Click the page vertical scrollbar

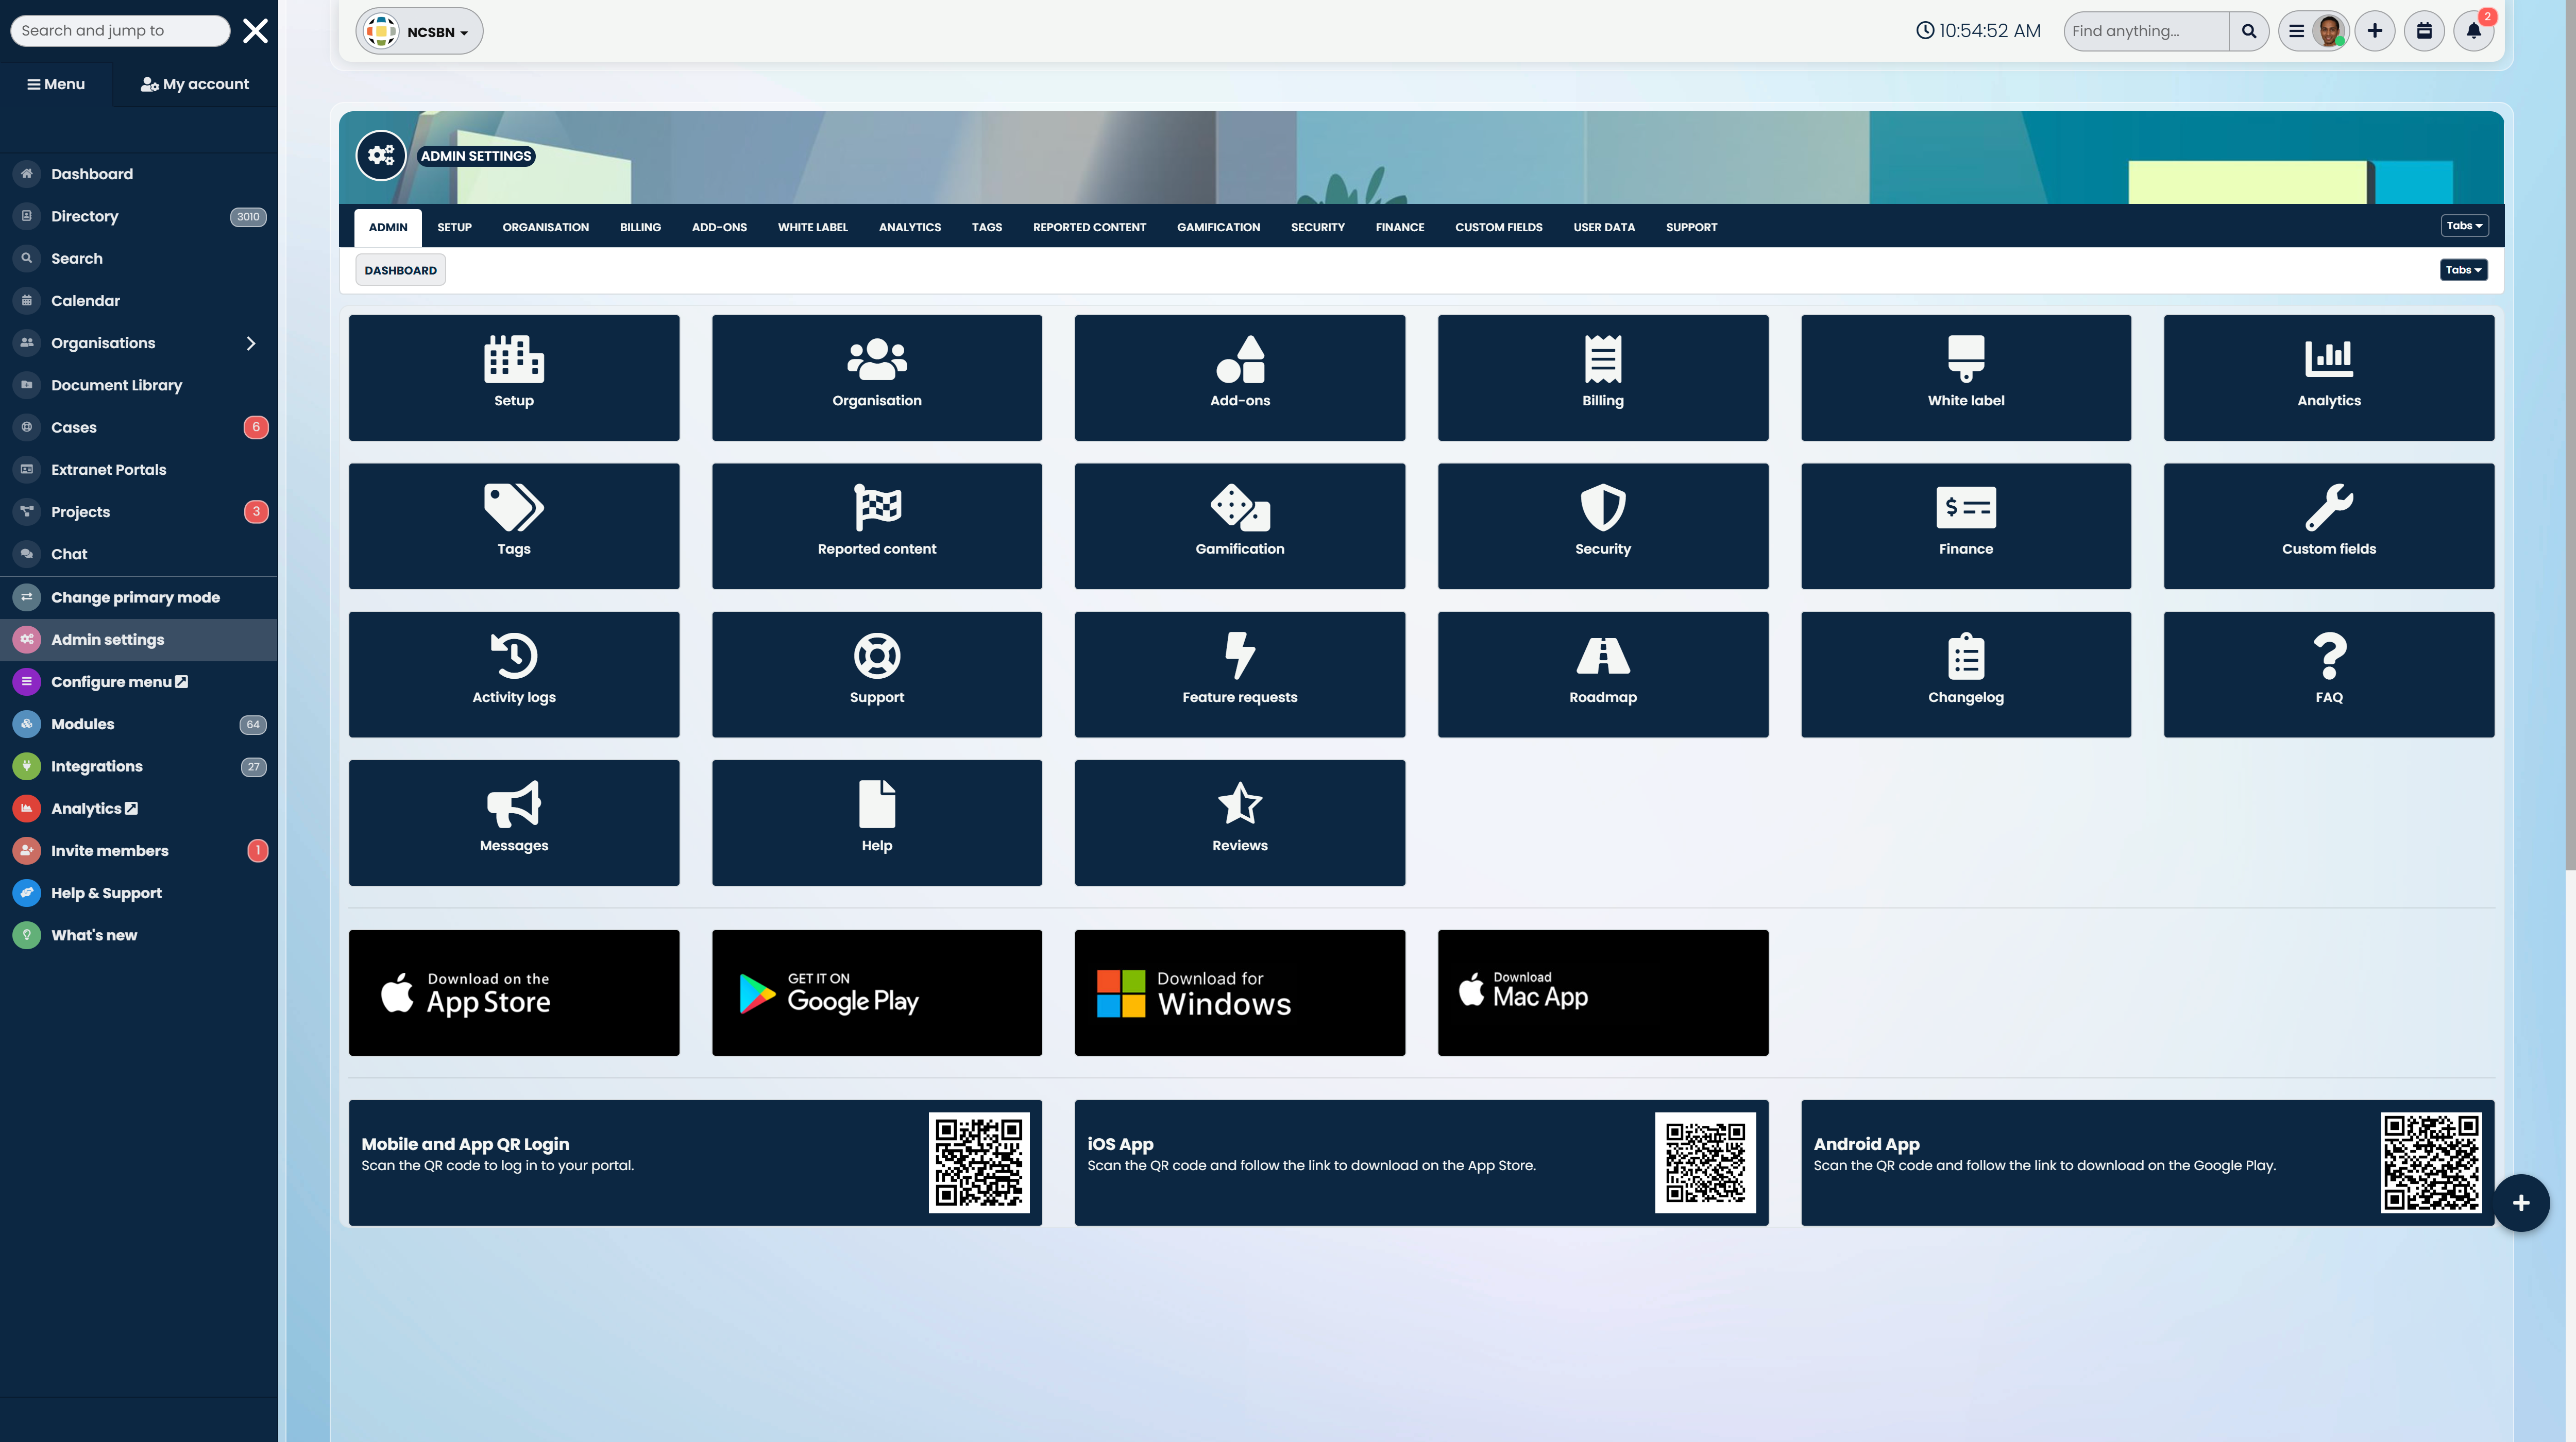[2570, 435]
